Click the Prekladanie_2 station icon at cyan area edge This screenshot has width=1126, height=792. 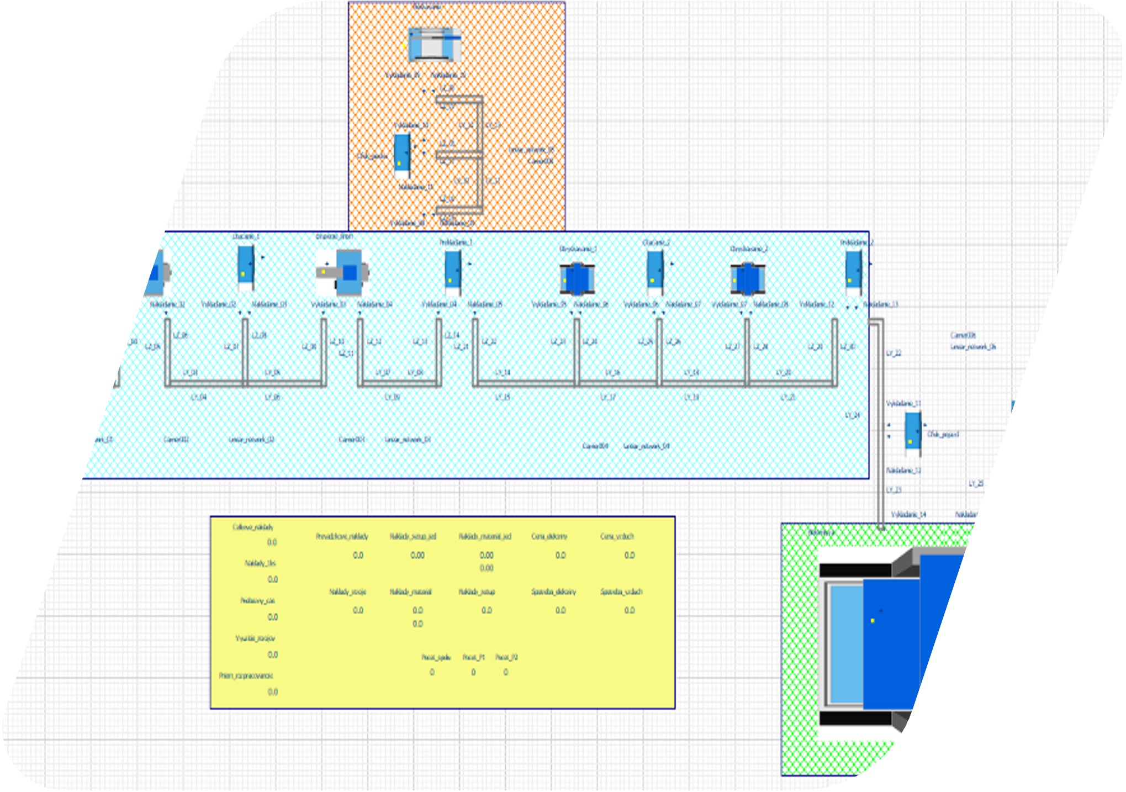(853, 269)
